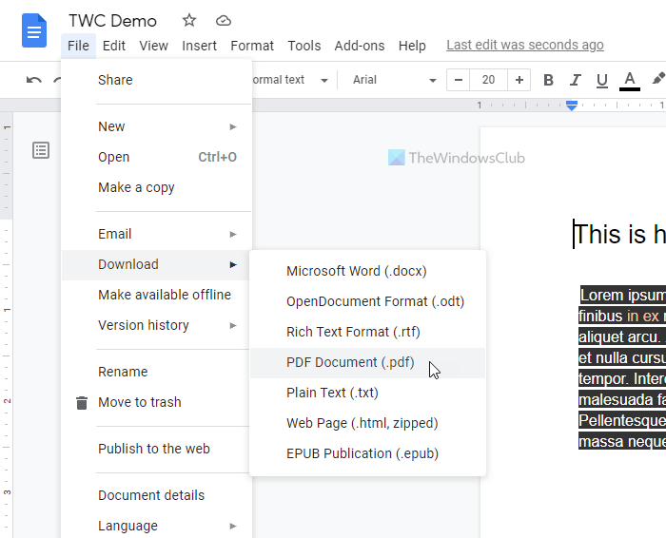Toggle italic formatting

point(575,80)
